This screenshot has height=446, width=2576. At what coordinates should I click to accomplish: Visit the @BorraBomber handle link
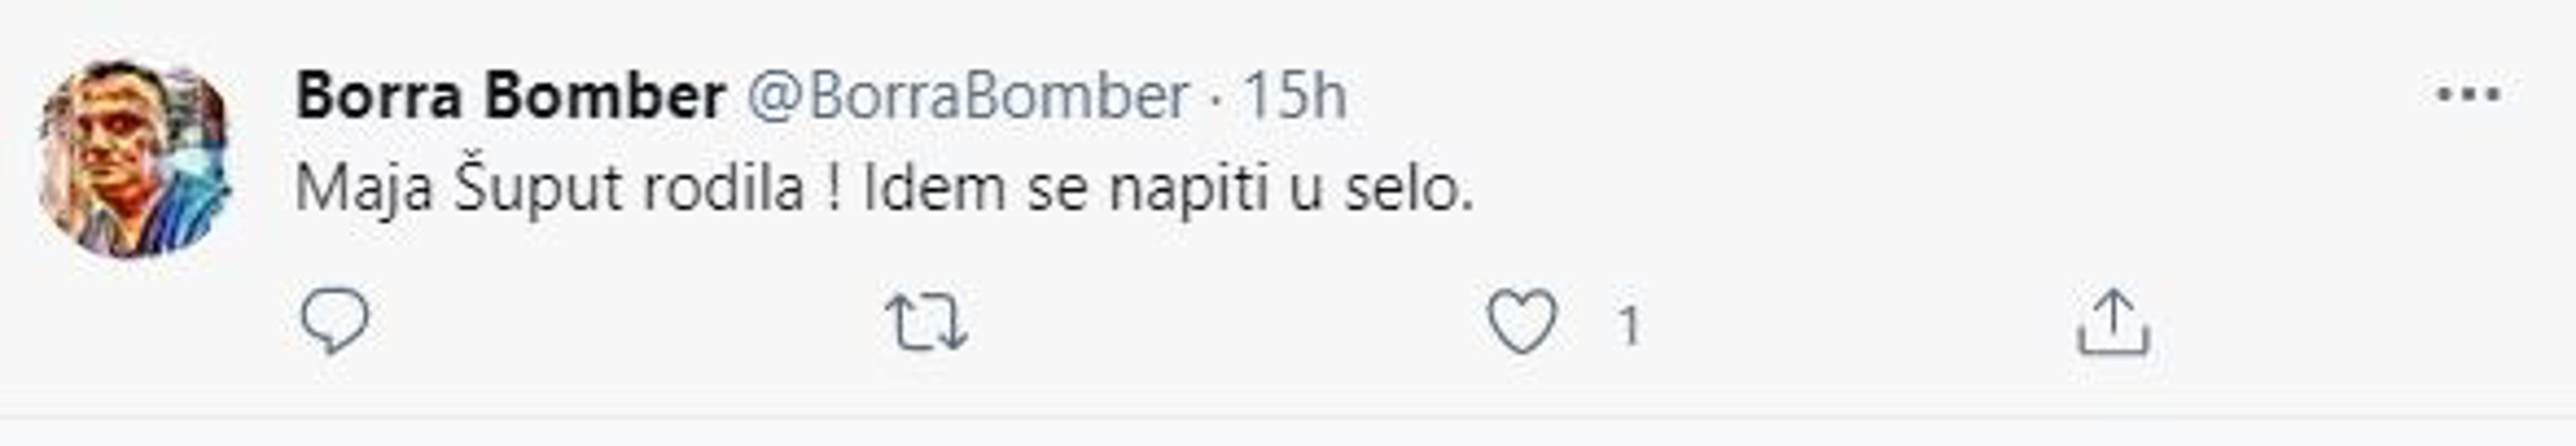(x=968, y=97)
